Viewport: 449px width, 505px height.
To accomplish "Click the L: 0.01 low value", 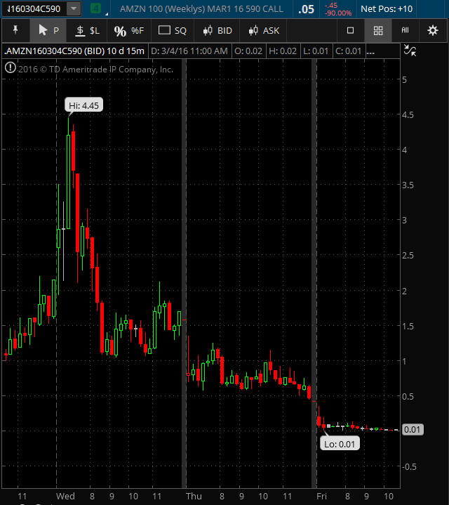I will coord(316,51).
